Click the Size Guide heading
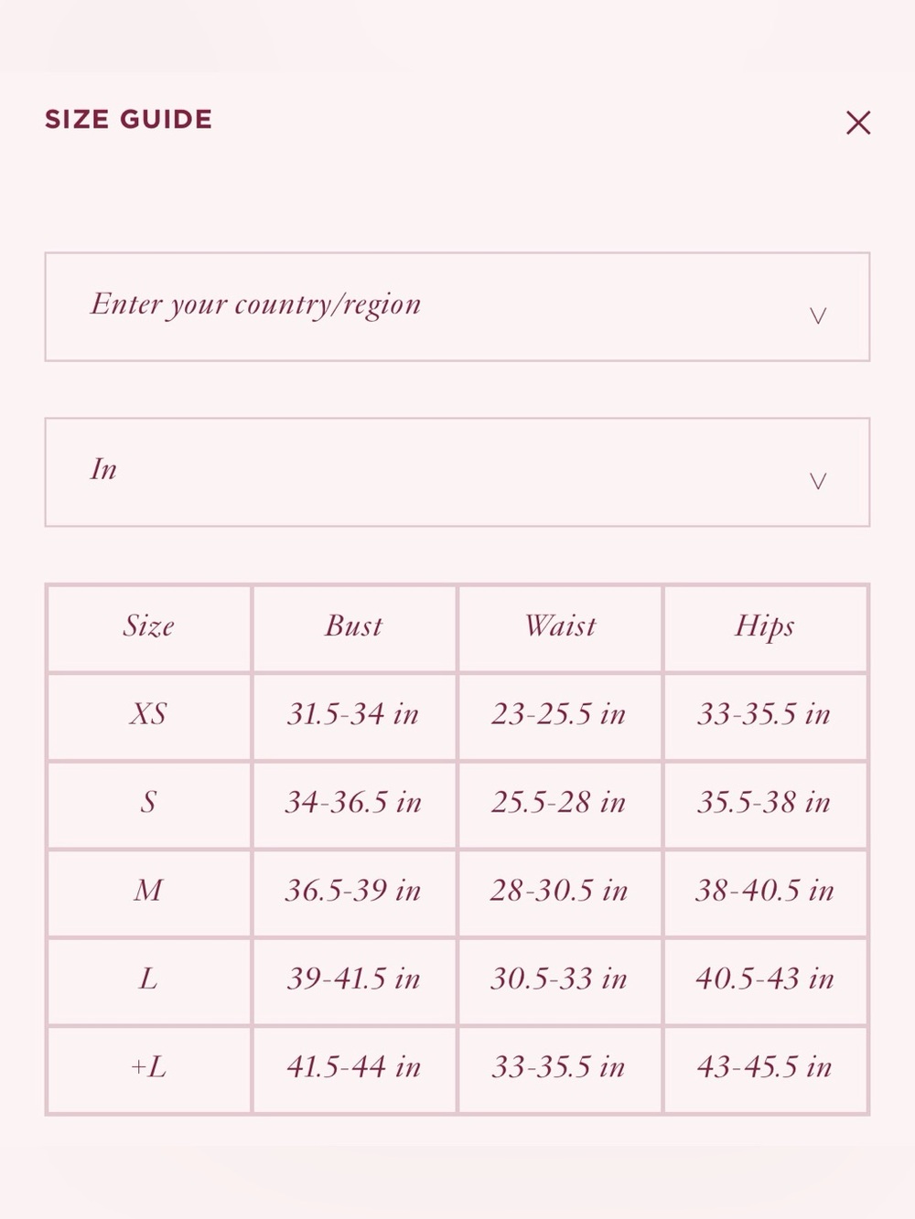 (129, 120)
